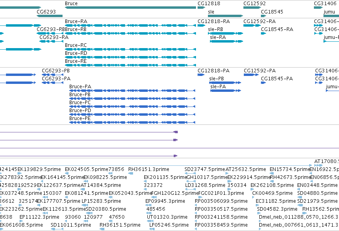
Task: Click EST label UT01320.3prime
Action: tap(167, 217)
